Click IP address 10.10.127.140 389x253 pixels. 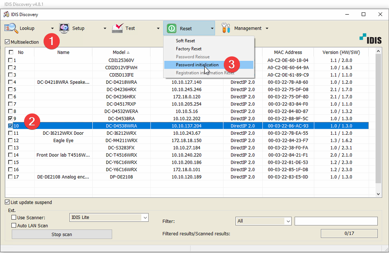pyautogui.click(x=187, y=82)
